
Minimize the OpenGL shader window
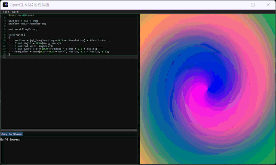click(x=238, y=5)
